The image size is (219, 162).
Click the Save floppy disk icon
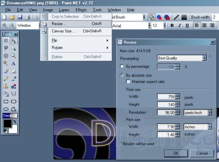click(20, 17)
